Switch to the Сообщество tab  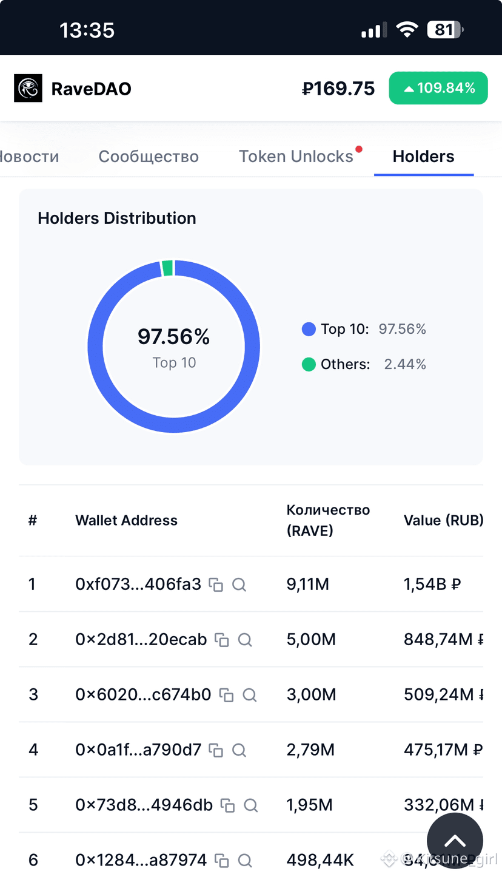tap(149, 157)
